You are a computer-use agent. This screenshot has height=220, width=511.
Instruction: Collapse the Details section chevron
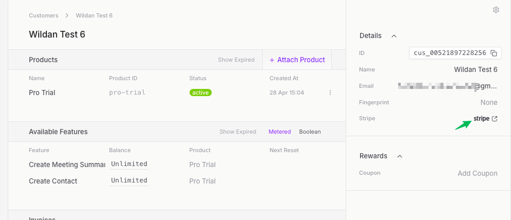point(394,36)
